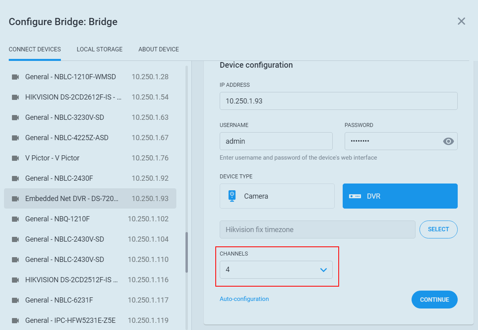Close the Configure Bridge dialog
This screenshot has height=330, width=478.
click(x=461, y=21)
